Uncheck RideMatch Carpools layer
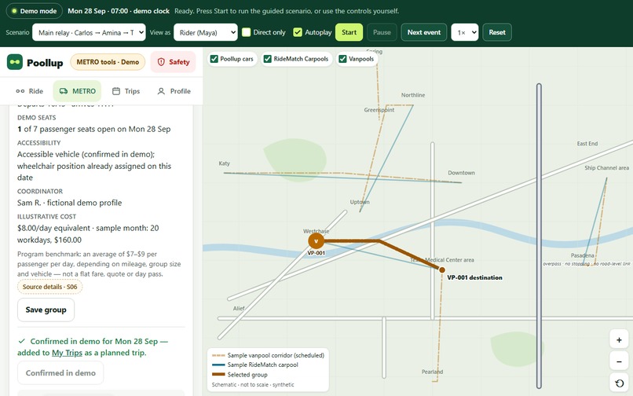The image size is (633, 396). [x=267, y=59]
